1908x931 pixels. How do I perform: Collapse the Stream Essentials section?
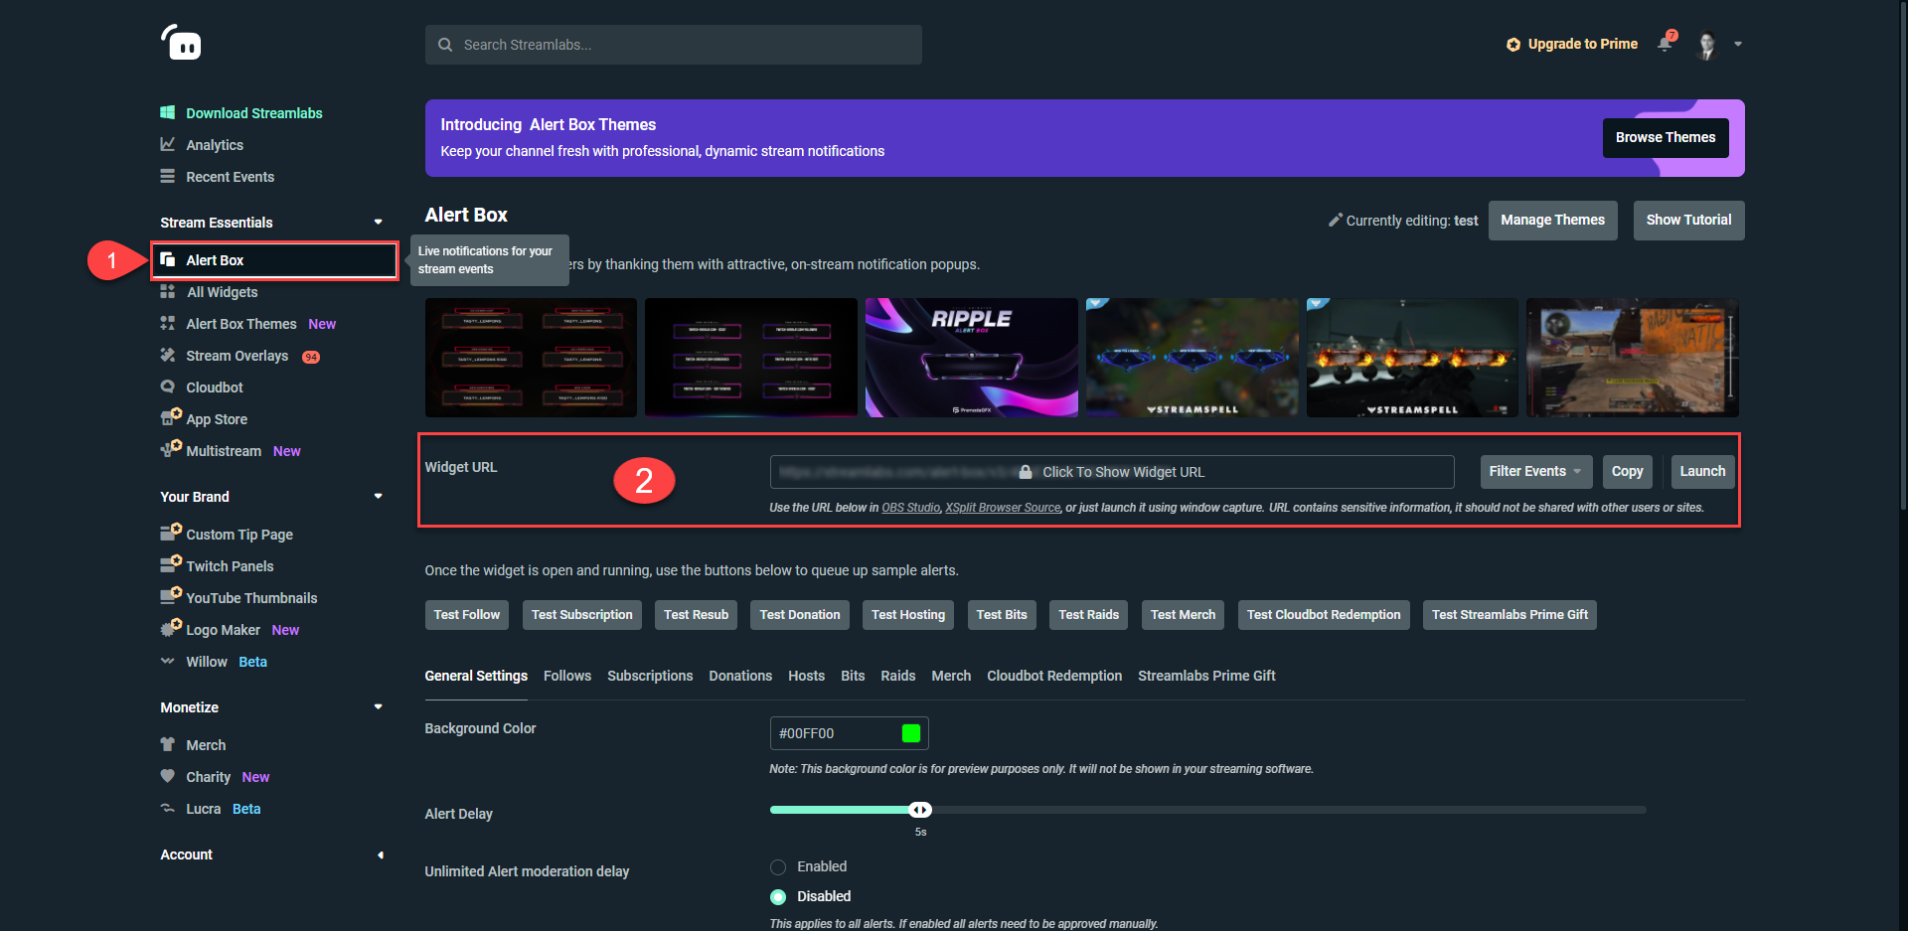pos(379,222)
